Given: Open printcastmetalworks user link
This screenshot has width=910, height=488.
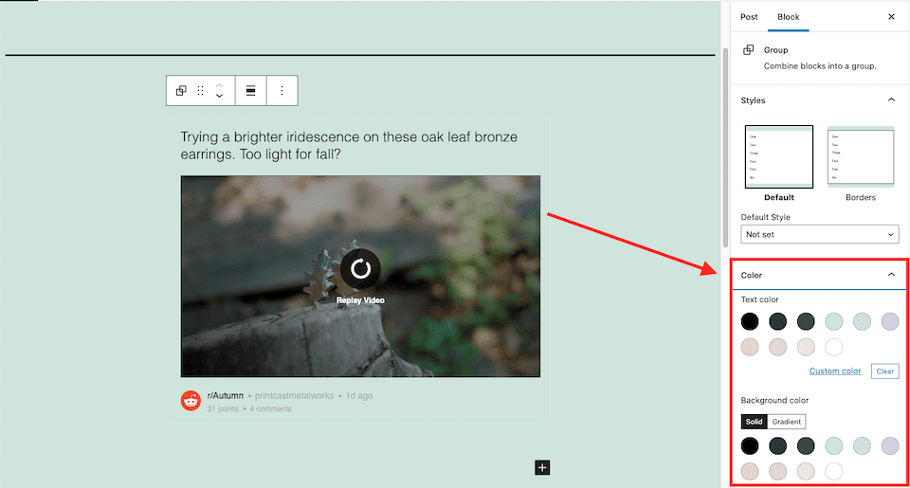Looking at the screenshot, I should [x=294, y=396].
